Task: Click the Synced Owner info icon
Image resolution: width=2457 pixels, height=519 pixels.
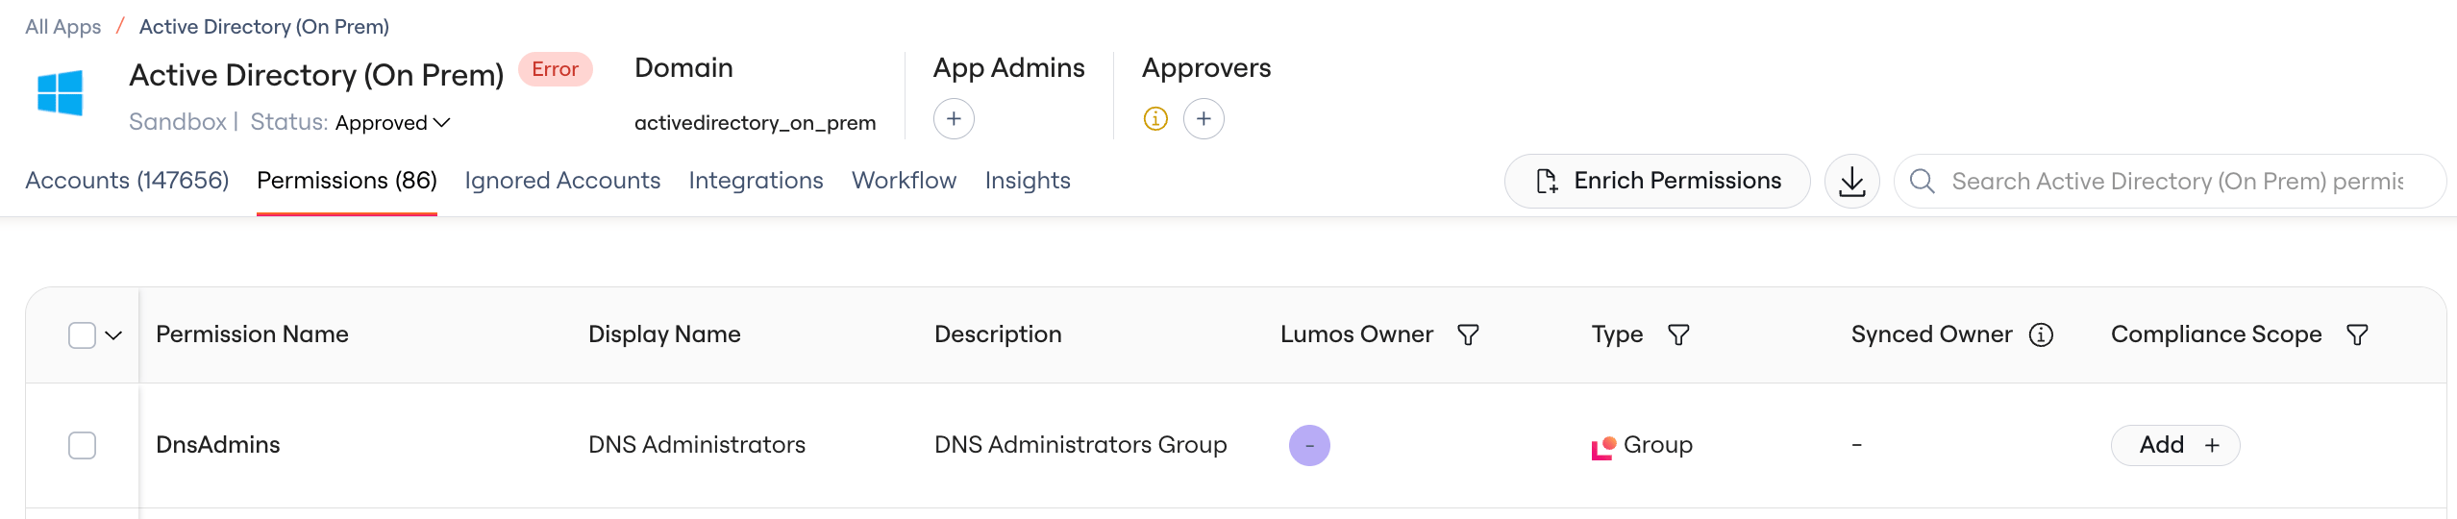Action: pos(2041,334)
